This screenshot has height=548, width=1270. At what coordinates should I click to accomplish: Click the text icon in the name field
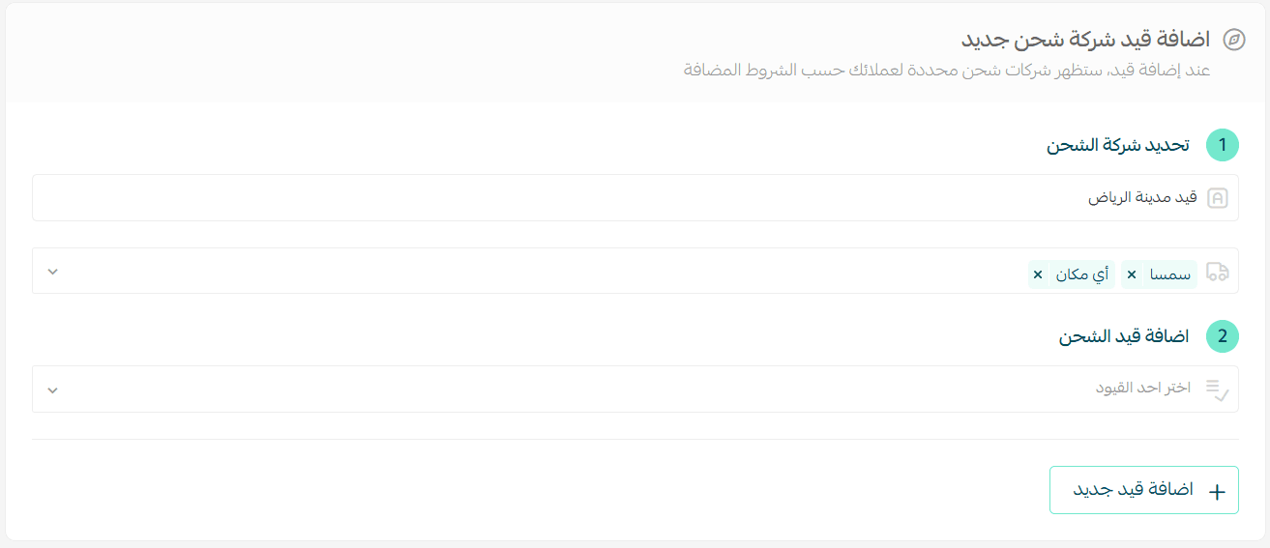[x=1218, y=198]
